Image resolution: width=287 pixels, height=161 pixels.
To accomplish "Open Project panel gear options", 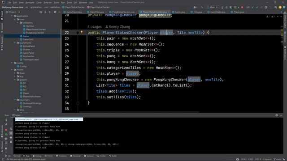I will pos(55,12).
